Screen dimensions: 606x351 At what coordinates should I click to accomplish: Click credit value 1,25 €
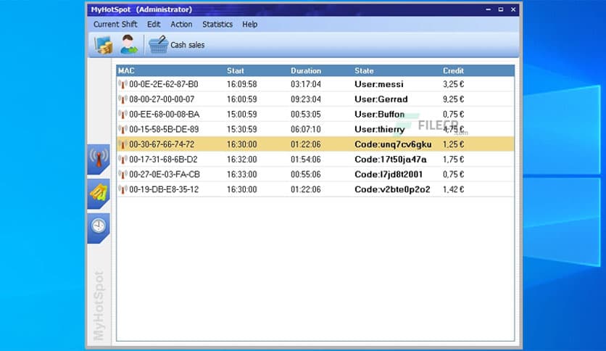pyautogui.click(x=453, y=144)
